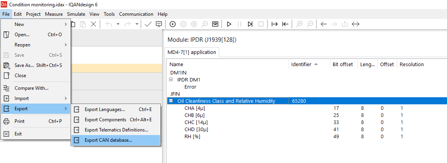Image resolution: width=447 pixels, height=163 pixels.
Task: Click the simulation step forward icon
Action: coord(250,24)
